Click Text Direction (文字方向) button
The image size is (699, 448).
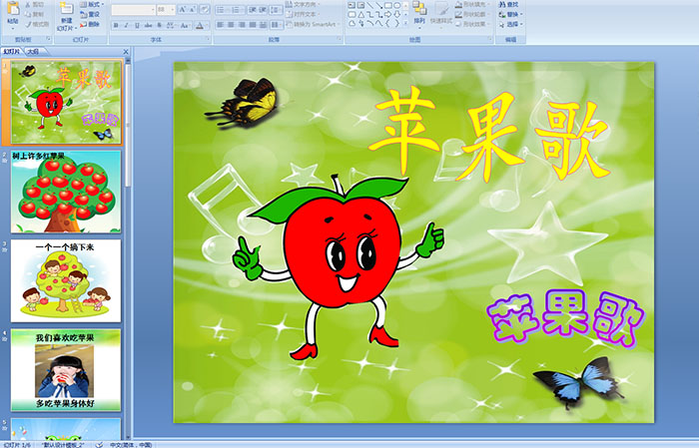coord(304,4)
